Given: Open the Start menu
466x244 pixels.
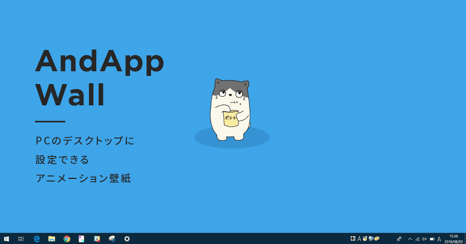Looking at the screenshot, I should (x=7, y=239).
